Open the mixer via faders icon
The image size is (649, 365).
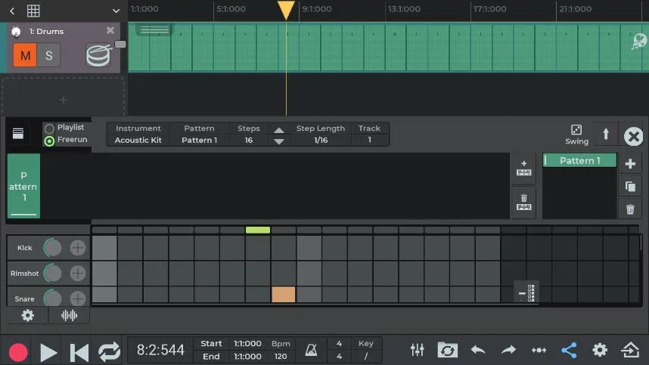point(417,351)
